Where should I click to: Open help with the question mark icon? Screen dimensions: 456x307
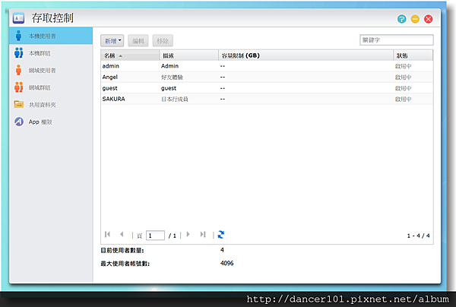point(401,19)
